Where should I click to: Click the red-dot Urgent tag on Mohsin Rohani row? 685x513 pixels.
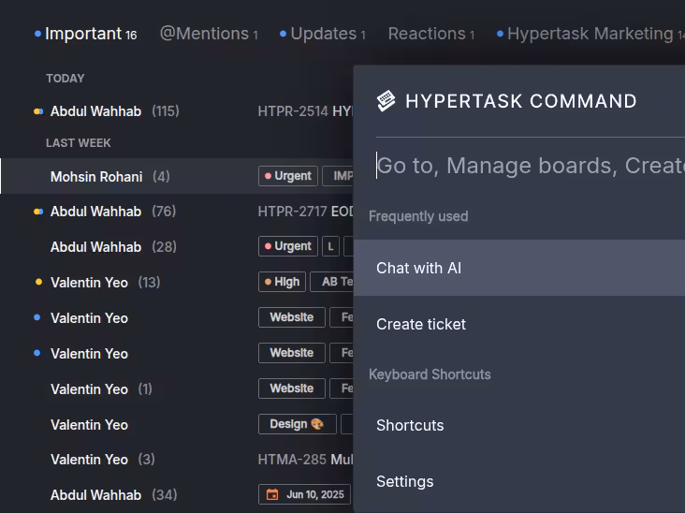pos(287,176)
